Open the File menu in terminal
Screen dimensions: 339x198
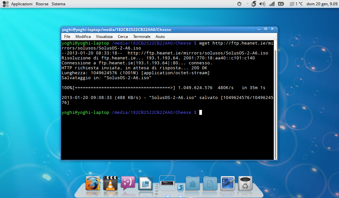(67, 37)
